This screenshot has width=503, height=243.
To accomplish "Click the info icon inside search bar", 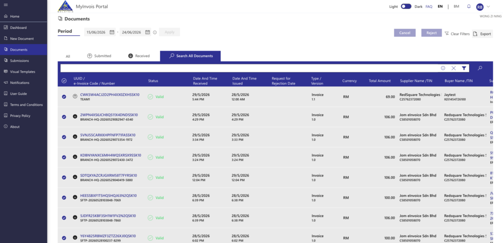I will pos(443,68).
